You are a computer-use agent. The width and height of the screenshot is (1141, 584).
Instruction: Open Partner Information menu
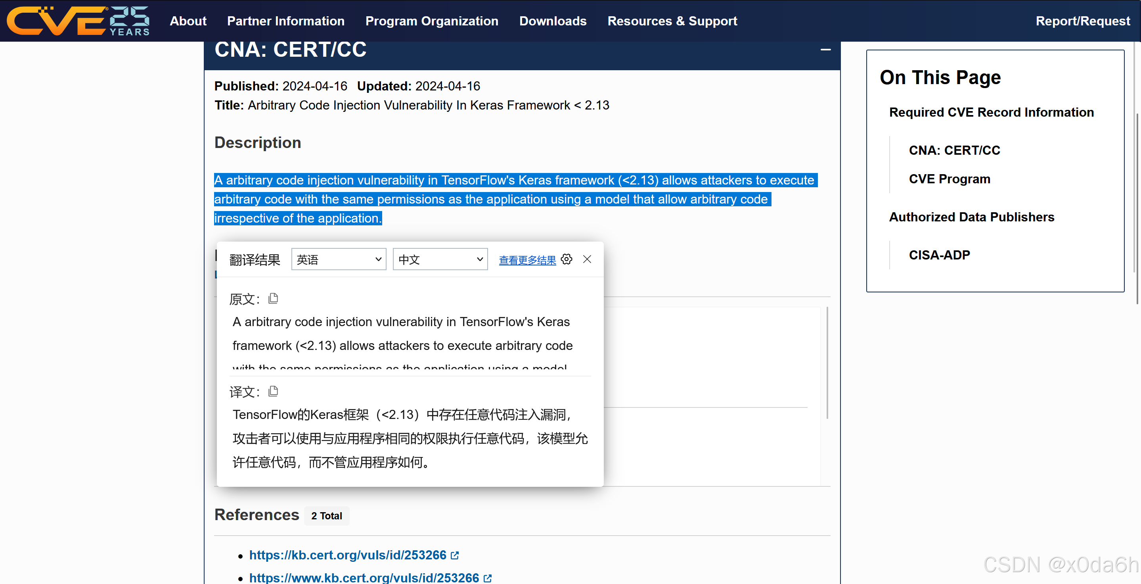[x=286, y=21]
